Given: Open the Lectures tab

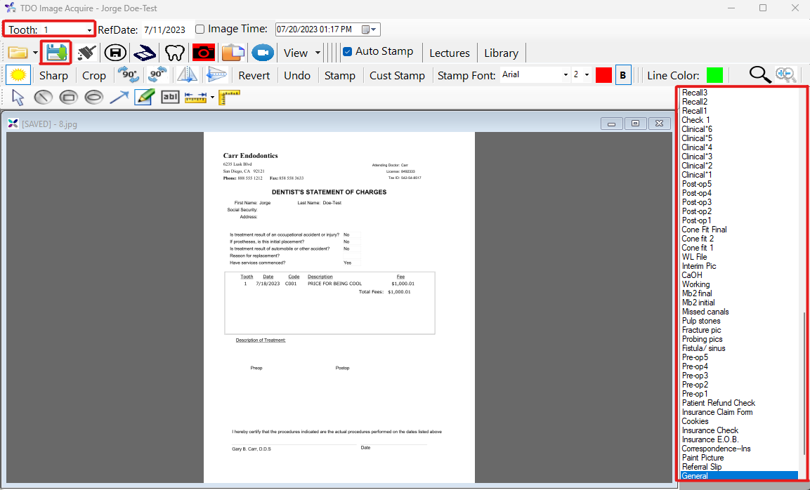Looking at the screenshot, I should [449, 53].
